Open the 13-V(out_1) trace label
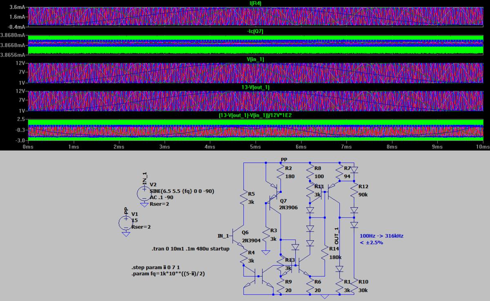 [x=256, y=87]
